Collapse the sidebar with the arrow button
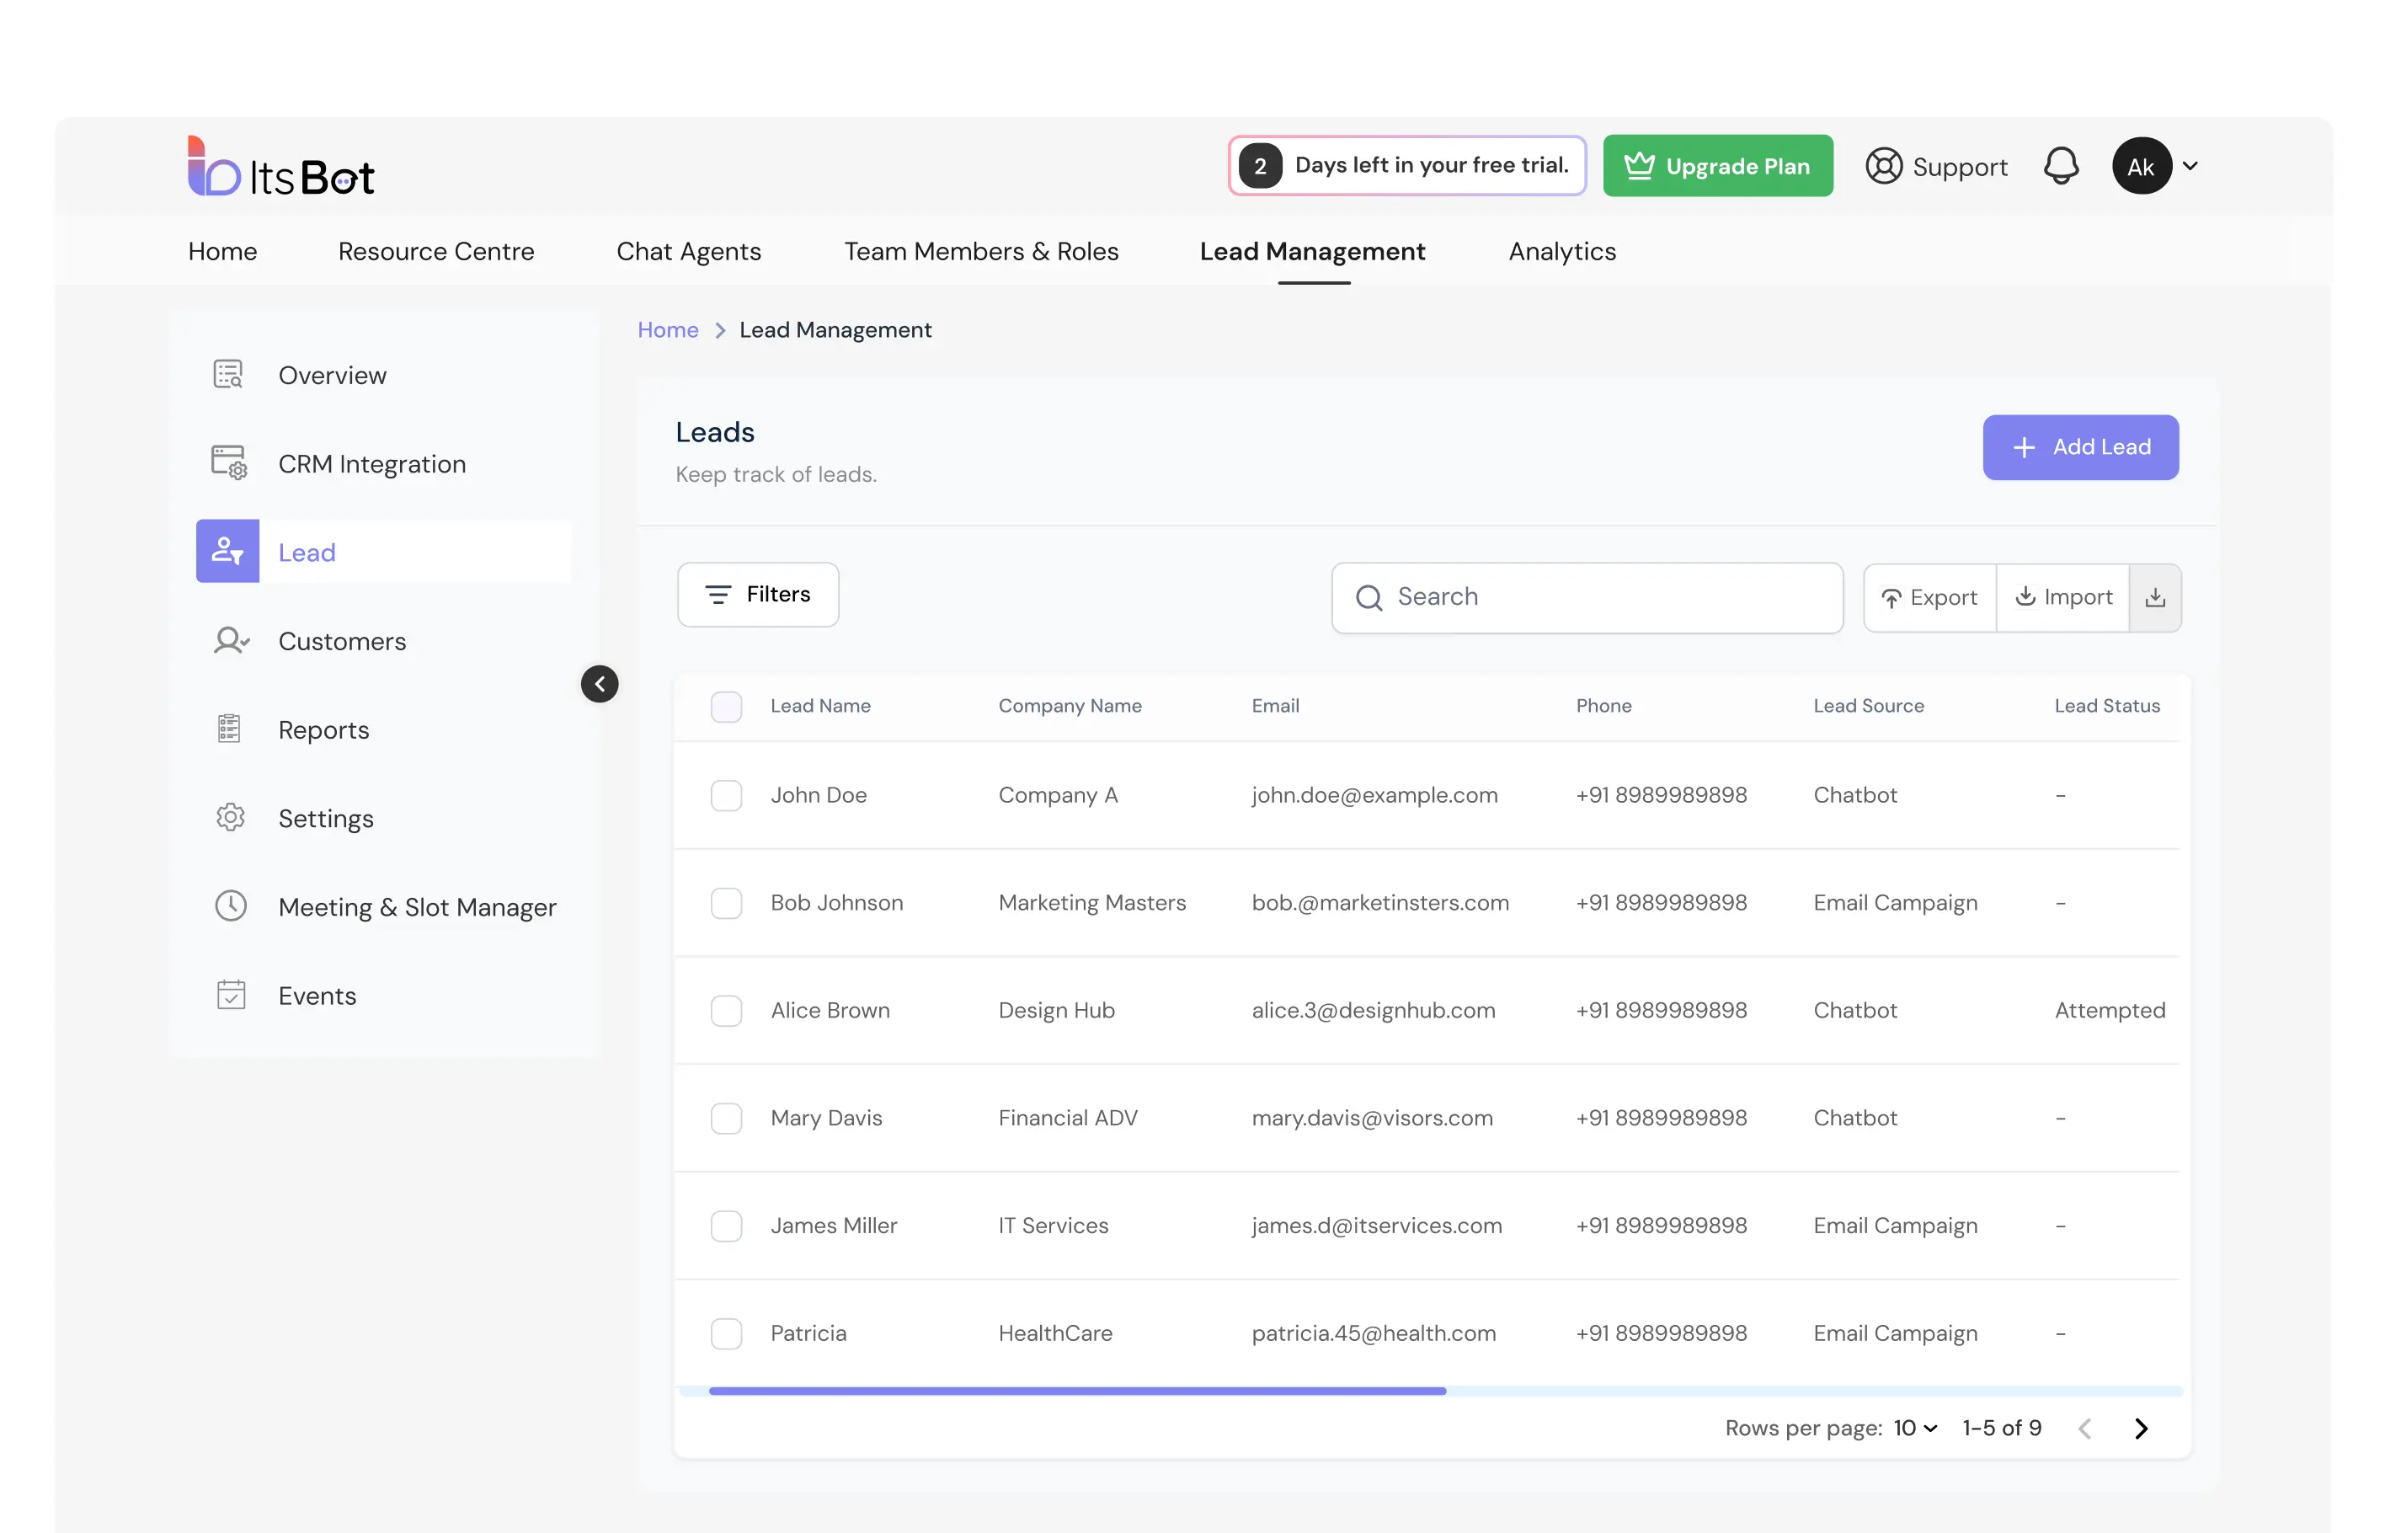 [x=600, y=684]
